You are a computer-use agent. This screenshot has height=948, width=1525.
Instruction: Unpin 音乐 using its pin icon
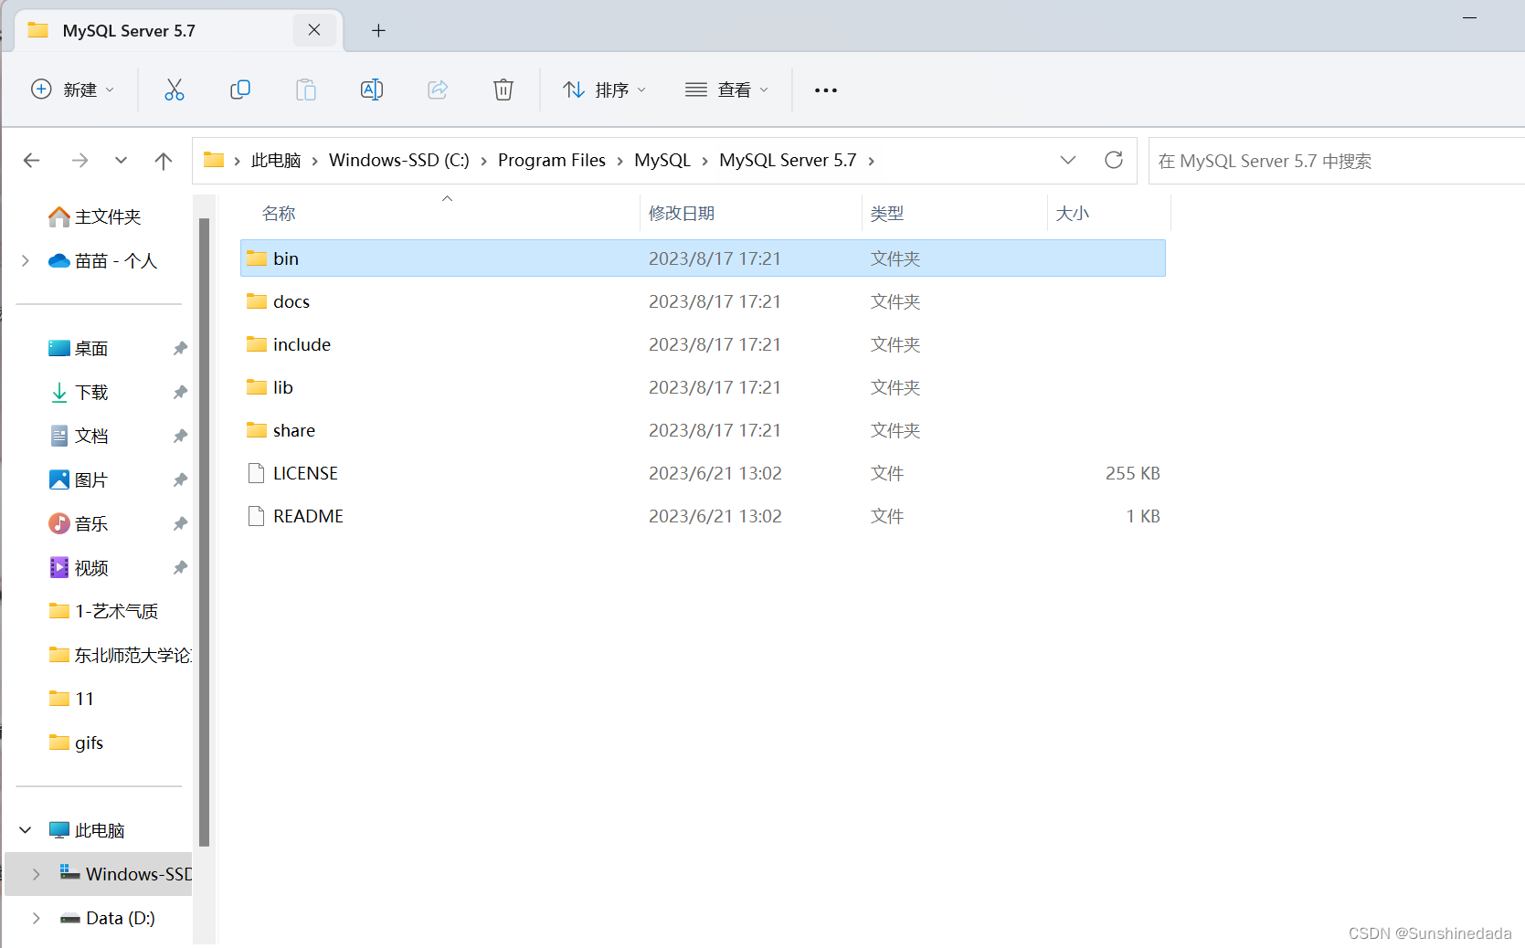(180, 524)
